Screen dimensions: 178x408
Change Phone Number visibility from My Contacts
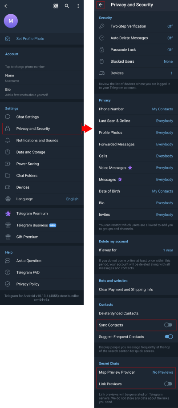tap(162, 109)
